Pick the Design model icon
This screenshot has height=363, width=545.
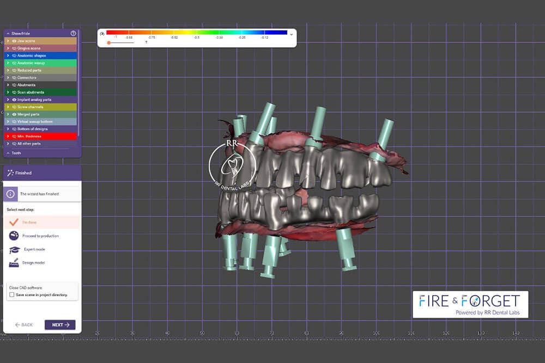tap(14, 263)
